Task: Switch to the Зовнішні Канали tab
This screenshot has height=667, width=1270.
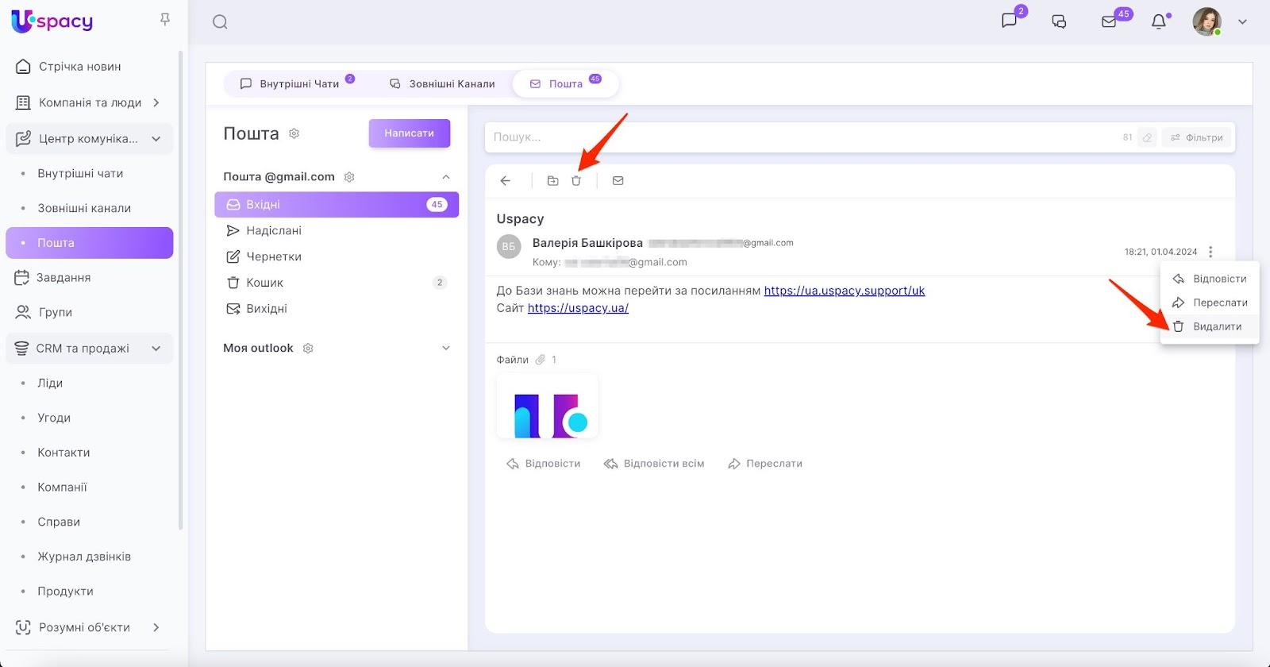Action: [x=442, y=83]
